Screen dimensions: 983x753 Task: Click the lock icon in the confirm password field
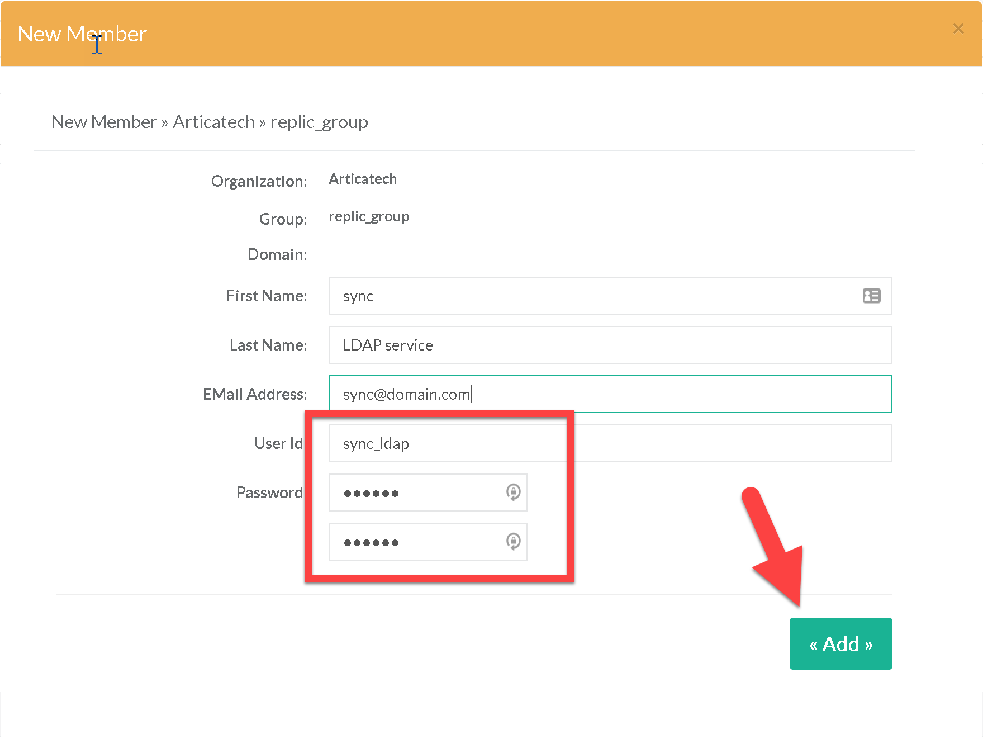point(513,542)
